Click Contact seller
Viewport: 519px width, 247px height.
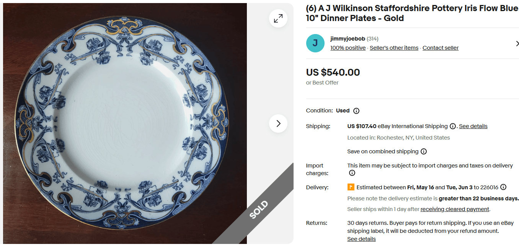click(440, 47)
